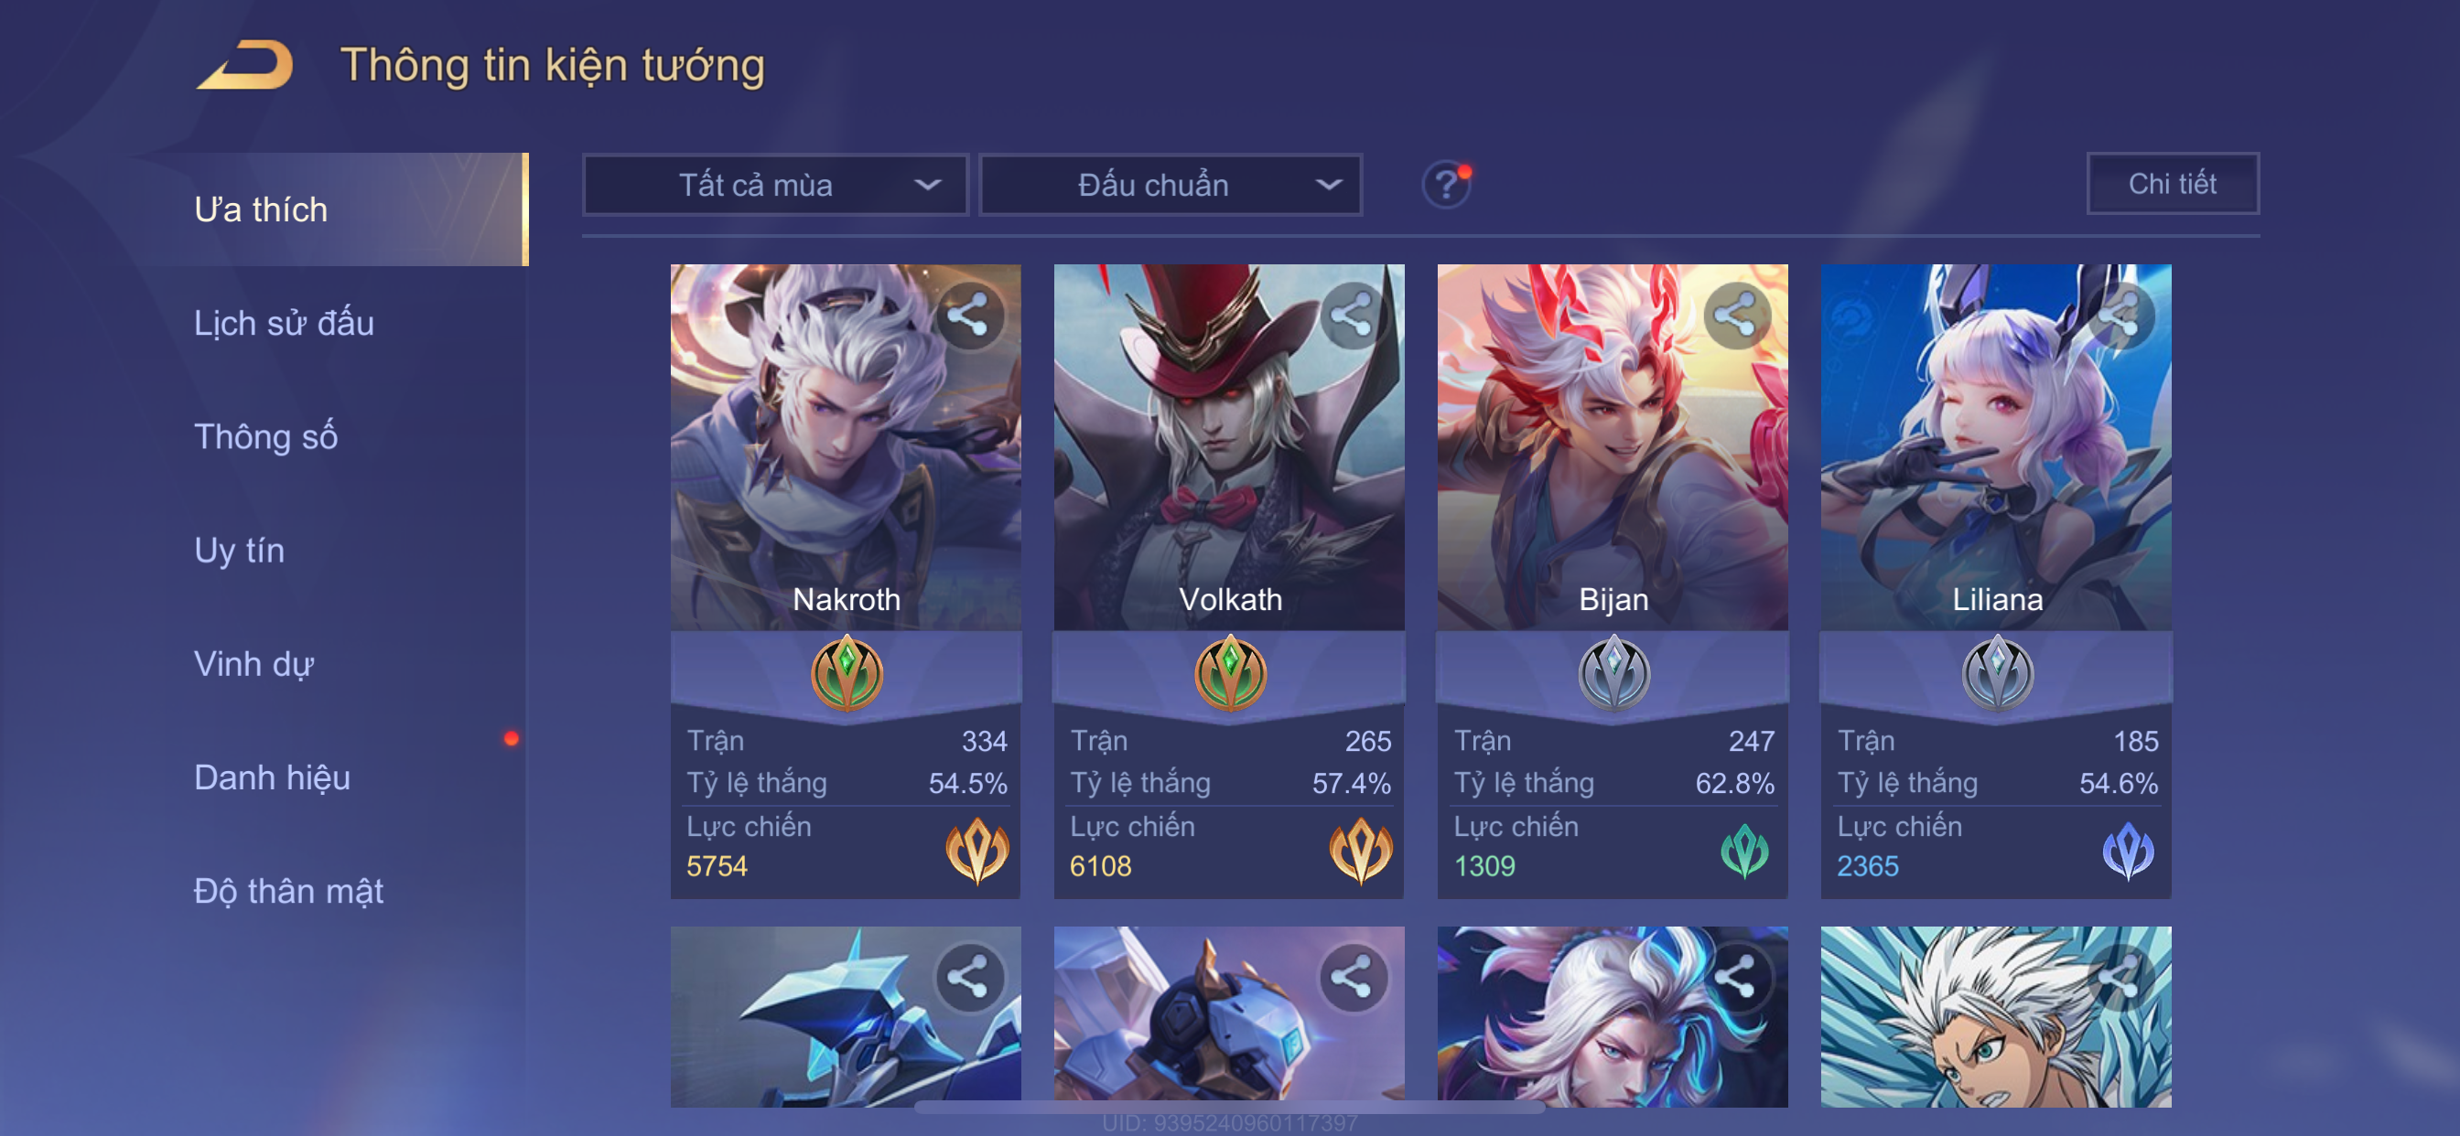
Task: Click share icon on Bijan card
Action: click(x=1736, y=315)
